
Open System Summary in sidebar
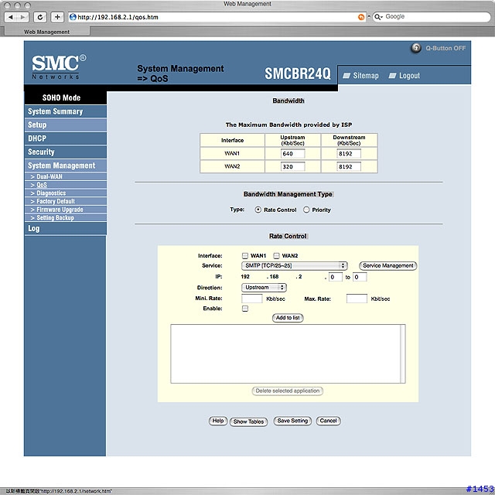coord(65,111)
